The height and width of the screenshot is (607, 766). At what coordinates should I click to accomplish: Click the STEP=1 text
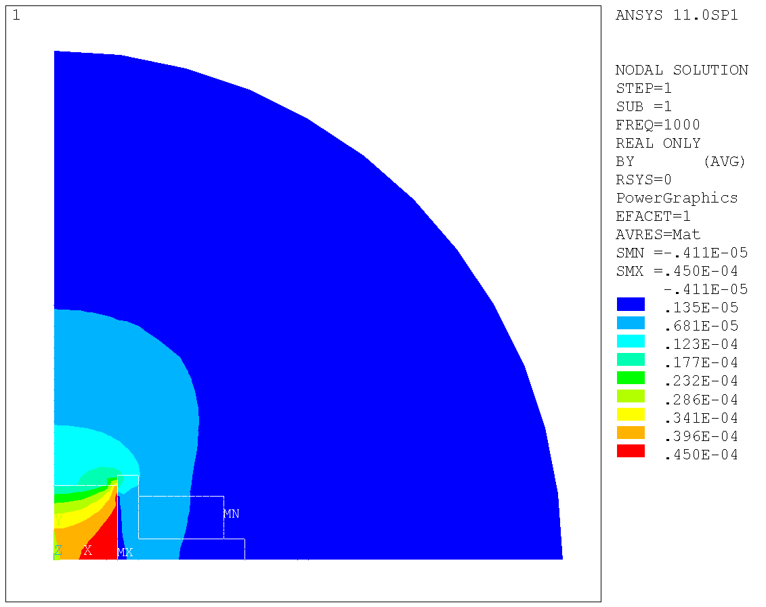tap(643, 89)
